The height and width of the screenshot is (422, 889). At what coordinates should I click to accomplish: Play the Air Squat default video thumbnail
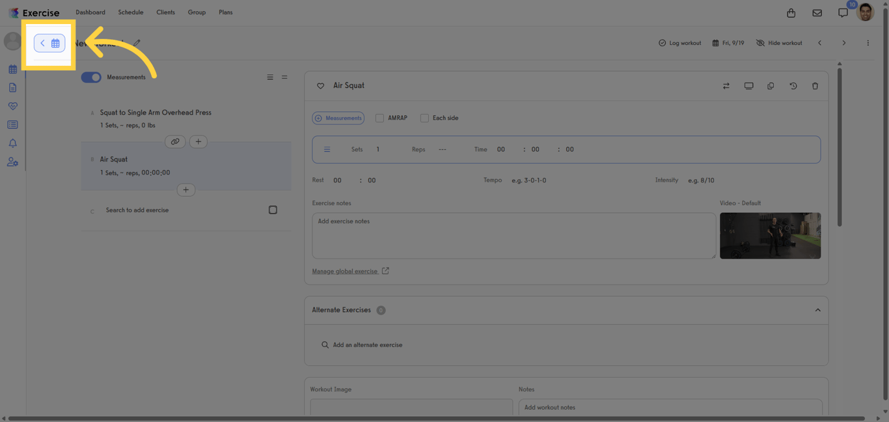pos(770,236)
